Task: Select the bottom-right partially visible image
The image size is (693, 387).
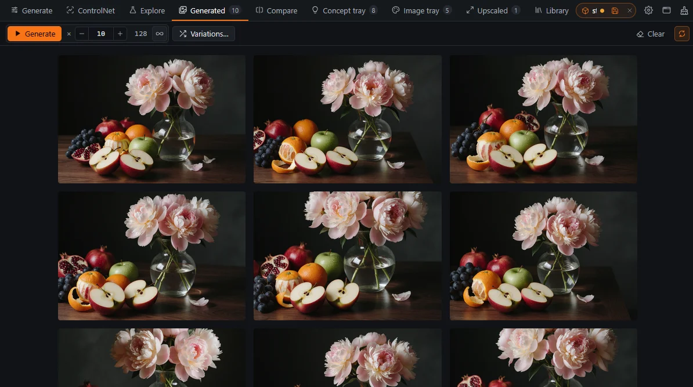Action: pyautogui.click(x=543, y=357)
